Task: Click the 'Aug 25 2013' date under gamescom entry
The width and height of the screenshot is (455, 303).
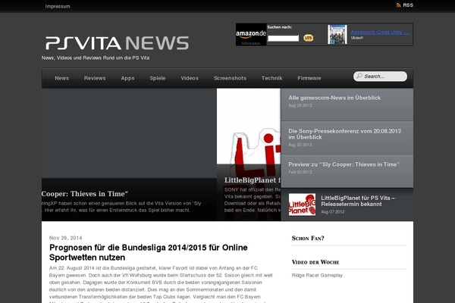Action: pyautogui.click(x=300, y=105)
